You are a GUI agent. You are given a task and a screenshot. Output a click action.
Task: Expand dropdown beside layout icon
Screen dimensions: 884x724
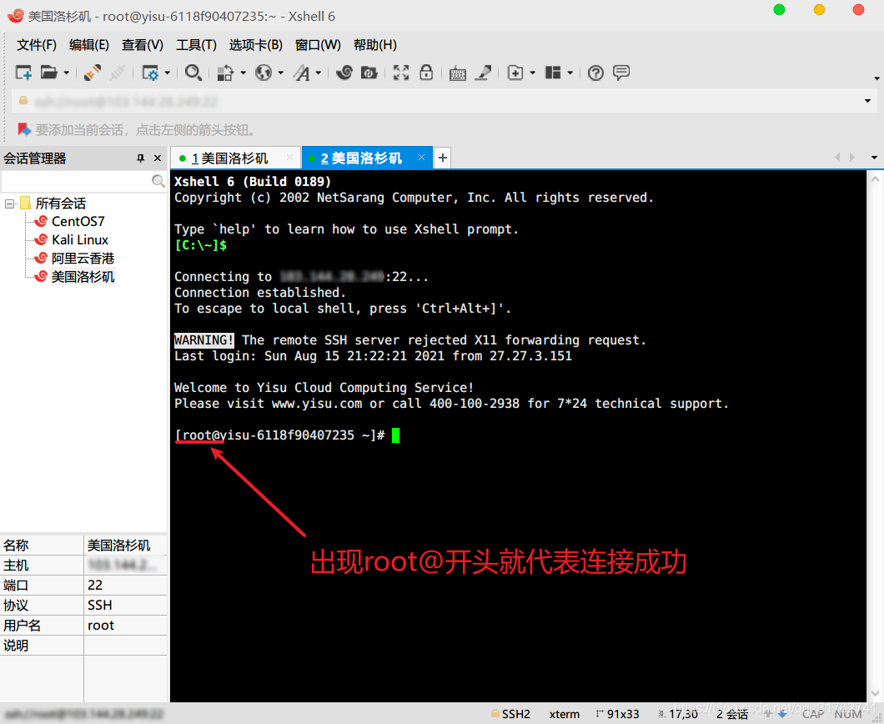tap(570, 73)
